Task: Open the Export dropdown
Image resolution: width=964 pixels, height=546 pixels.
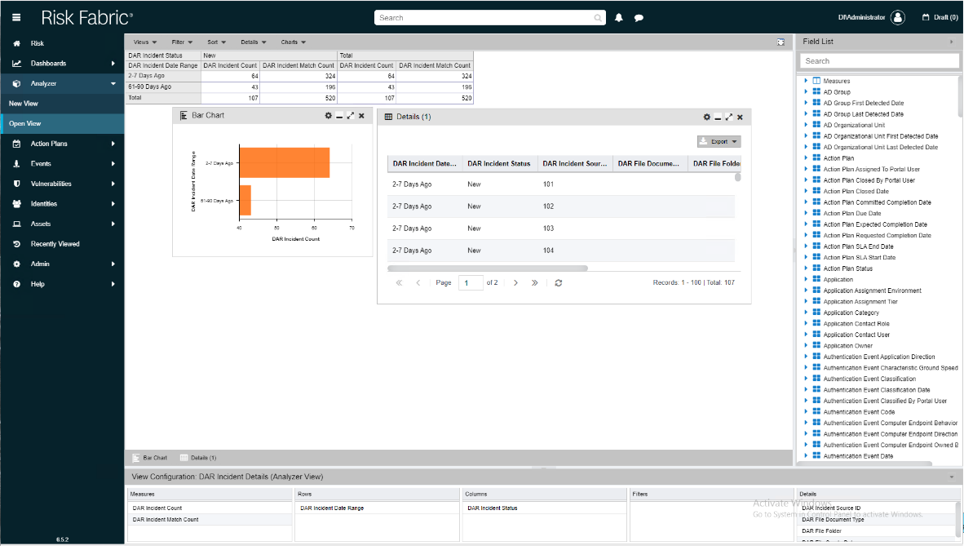Action: pyautogui.click(x=719, y=141)
